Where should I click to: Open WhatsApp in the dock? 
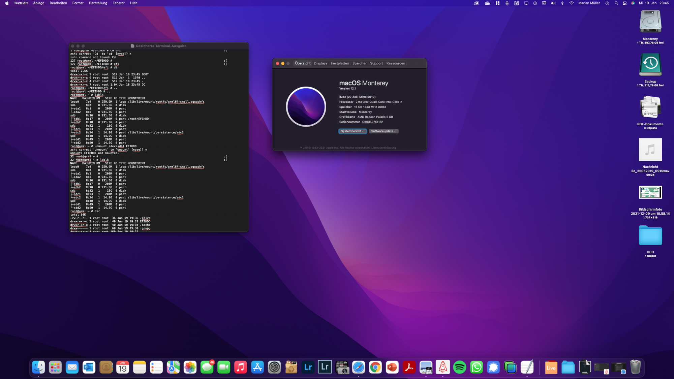[x=477, y=367]
